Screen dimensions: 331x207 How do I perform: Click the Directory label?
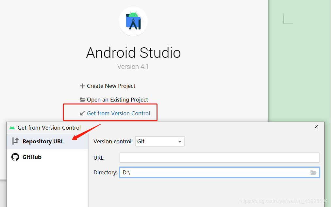point(105,172)
